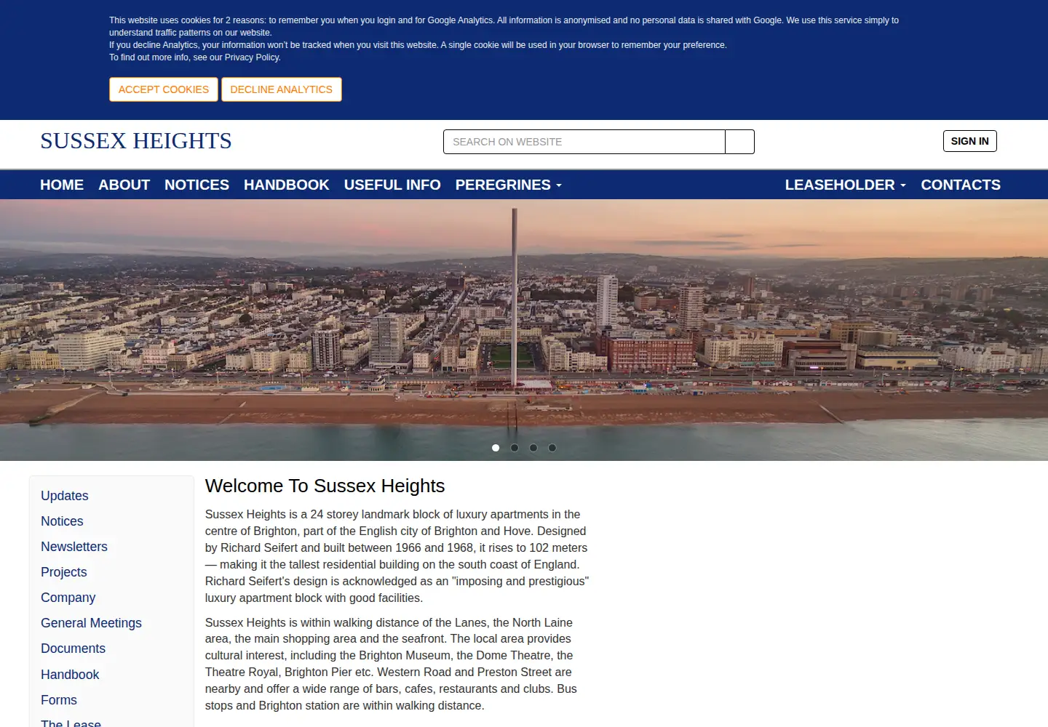Screen dimensions: 1048x727
Task: Expand the Peregrines dropdown menu
Action: [x=509, y=185]
